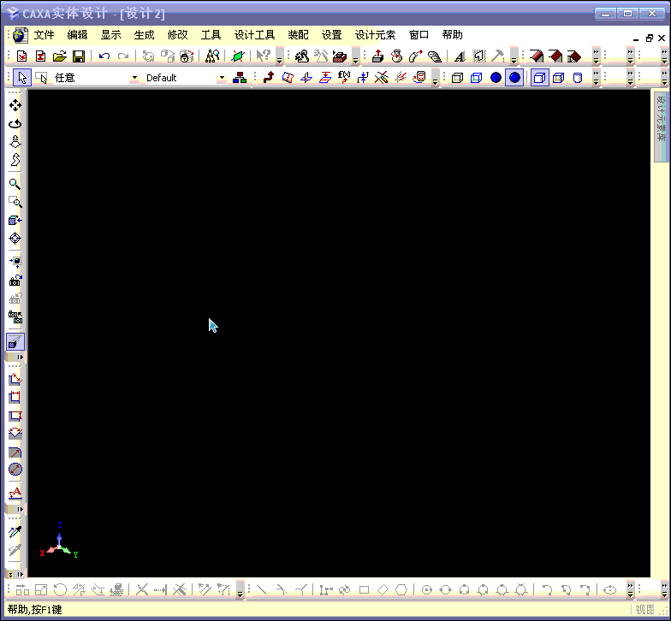The image size is (671, 621).
Task: Expand the standard toolbar options arrow
Action: tap(279, 56)
